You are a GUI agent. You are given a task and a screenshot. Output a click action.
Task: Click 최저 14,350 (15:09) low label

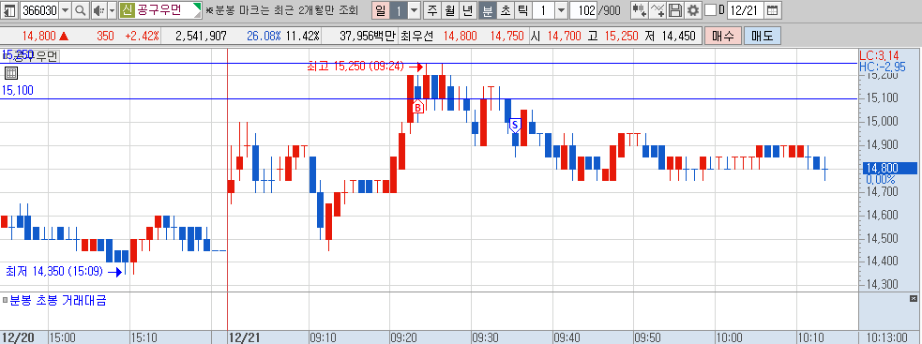tap(54, 272)
